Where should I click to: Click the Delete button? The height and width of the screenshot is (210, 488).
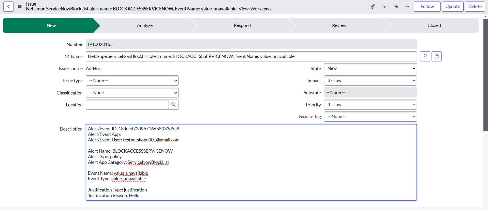point(475,7)
